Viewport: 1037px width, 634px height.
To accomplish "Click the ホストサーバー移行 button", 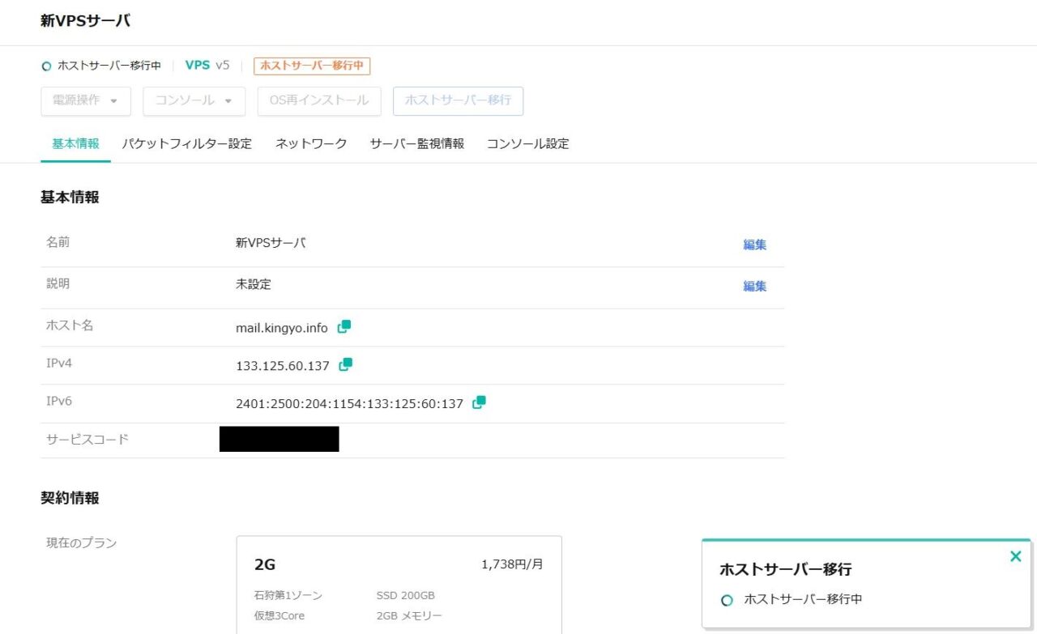I will 458,101.
